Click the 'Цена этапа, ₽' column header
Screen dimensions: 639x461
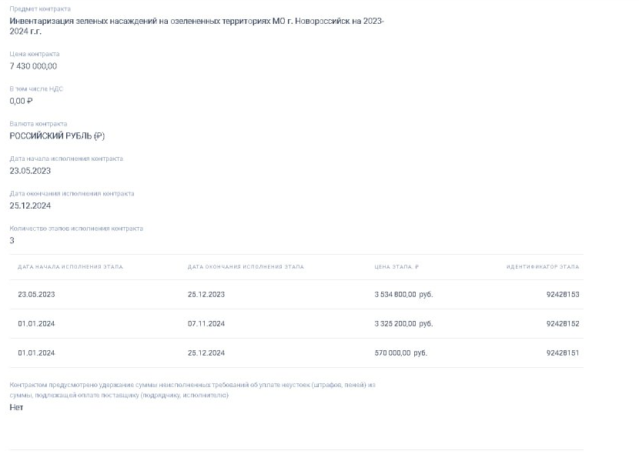click(x=396, y=267)
